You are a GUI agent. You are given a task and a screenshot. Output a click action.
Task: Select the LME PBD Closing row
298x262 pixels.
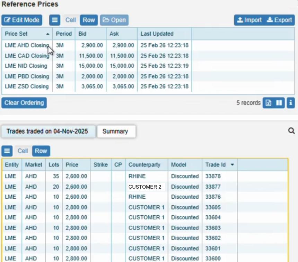148,76
